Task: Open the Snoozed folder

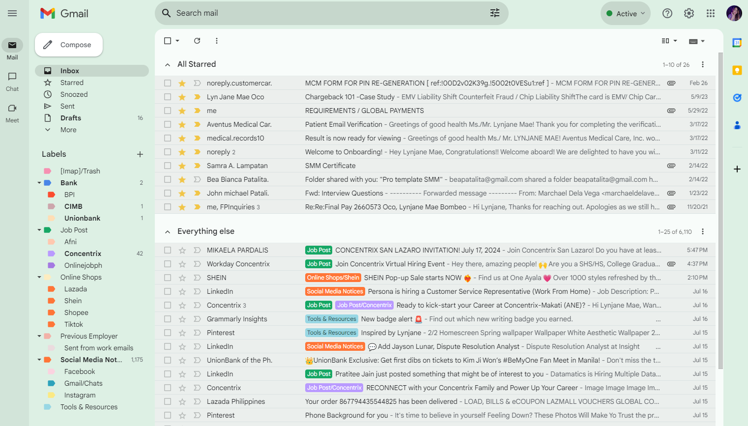Action: tap(92, 94)
